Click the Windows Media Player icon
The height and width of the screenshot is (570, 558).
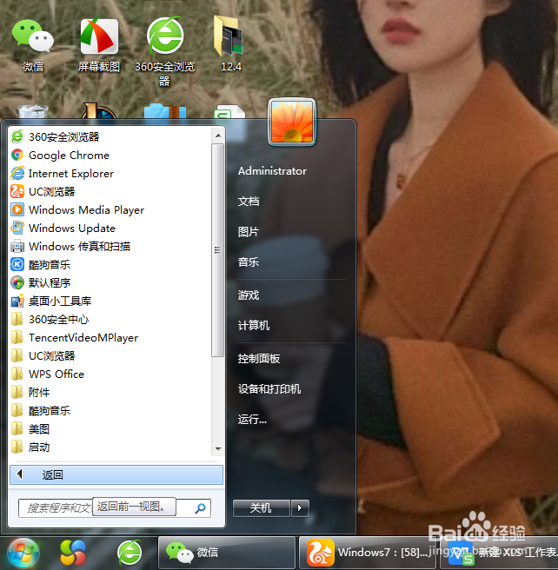click(x=17, y=209)
